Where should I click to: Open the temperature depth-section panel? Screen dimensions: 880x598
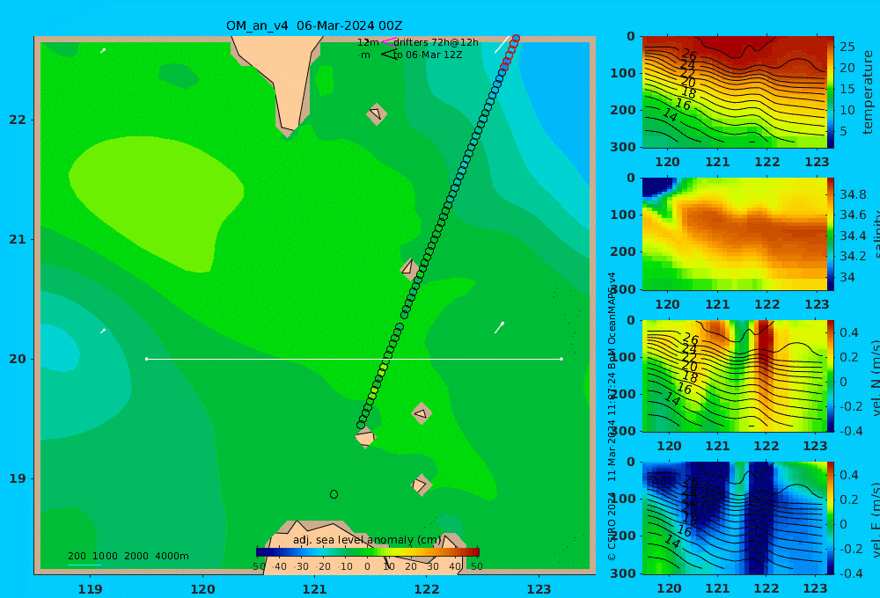[734, 92]
